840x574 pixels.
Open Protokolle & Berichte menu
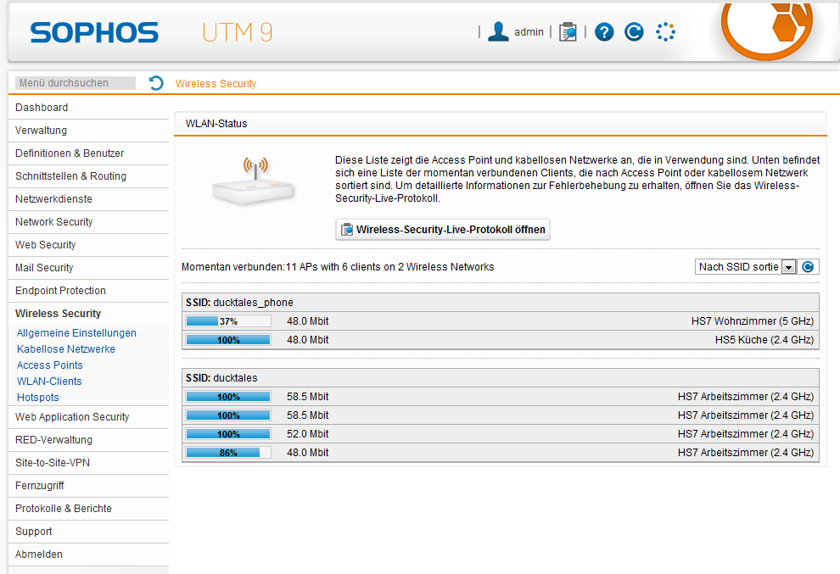88,509
